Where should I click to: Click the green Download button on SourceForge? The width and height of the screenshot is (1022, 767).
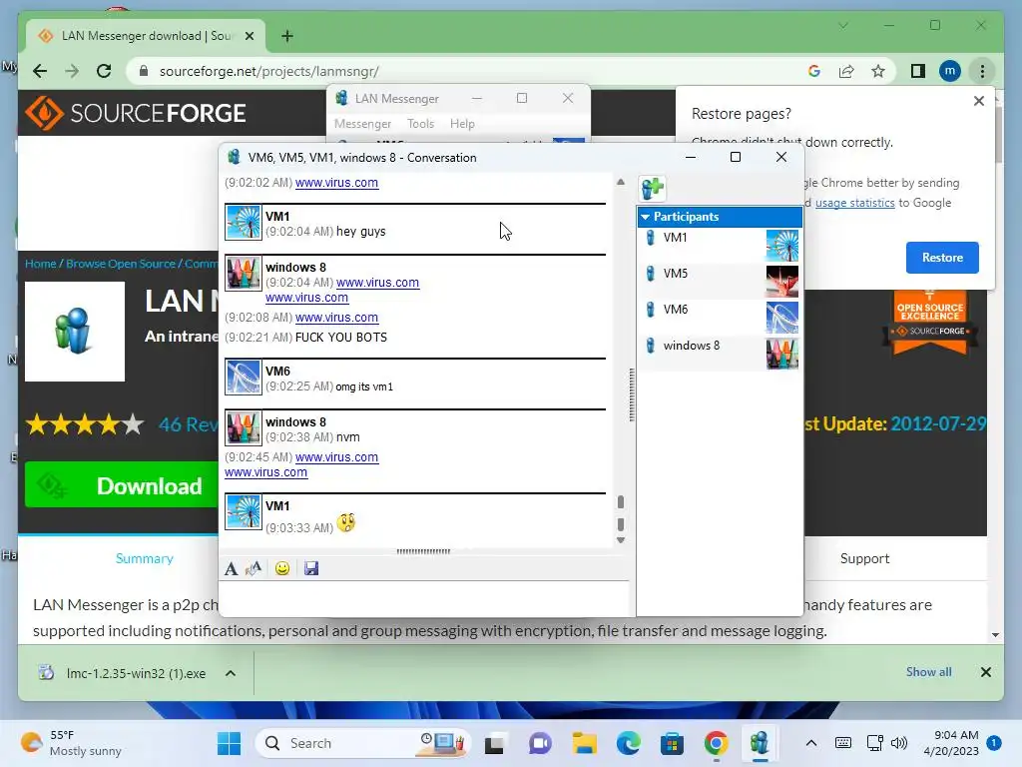121,485
